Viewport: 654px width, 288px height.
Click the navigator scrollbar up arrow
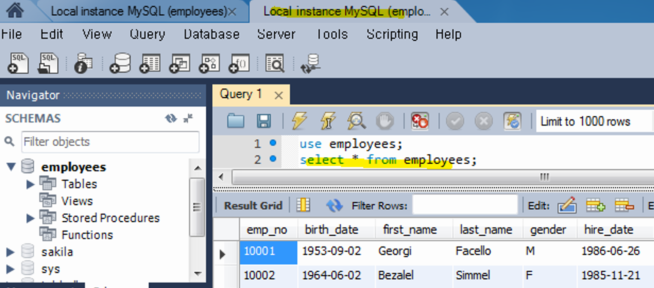[197, 168]
